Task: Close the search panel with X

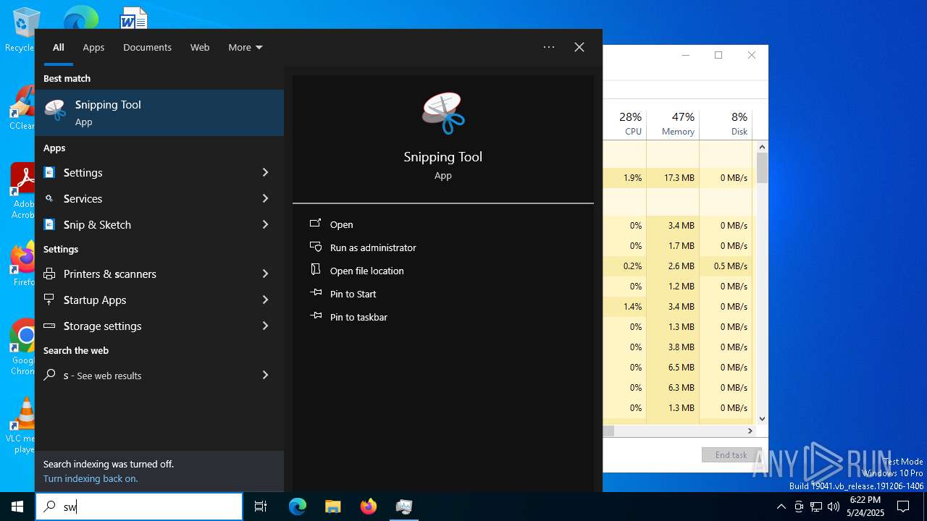Action: tap(579, 47)
